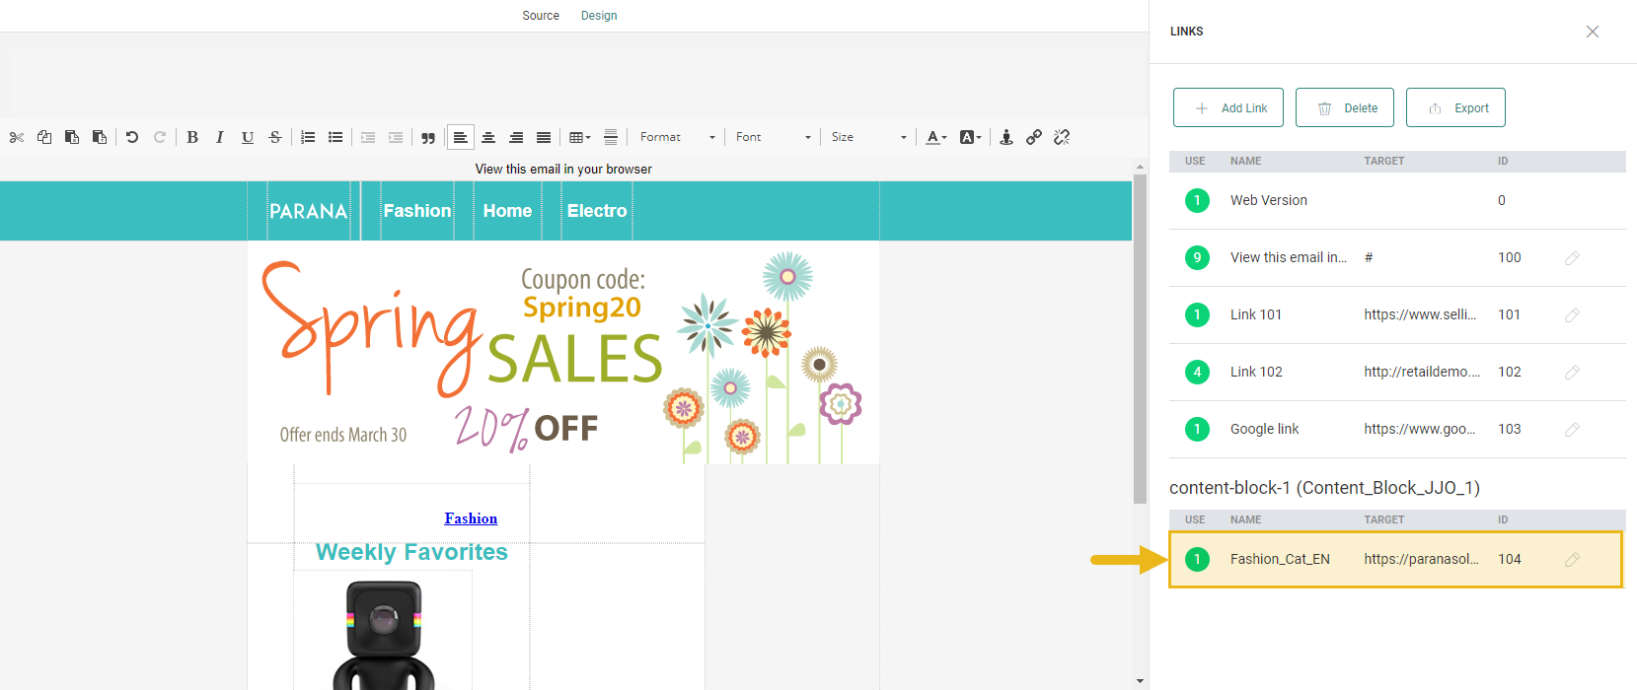1637x690 pixels.
Task: Insert a block quote
Action: click(x=428, y=137)
